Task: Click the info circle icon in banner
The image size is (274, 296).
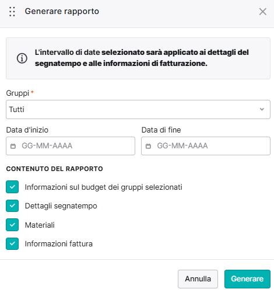Action: click(22, 58)
